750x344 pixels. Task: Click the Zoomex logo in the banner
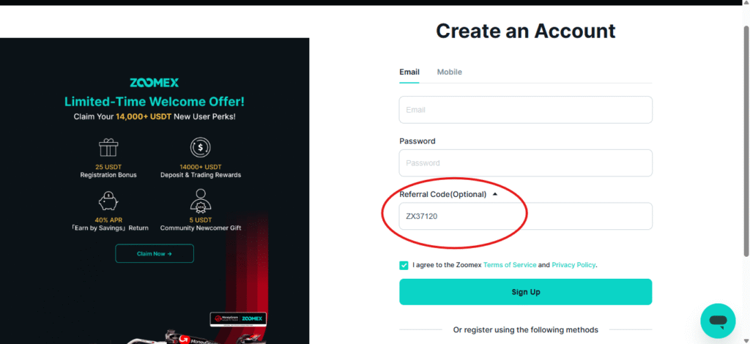[154, 83]
